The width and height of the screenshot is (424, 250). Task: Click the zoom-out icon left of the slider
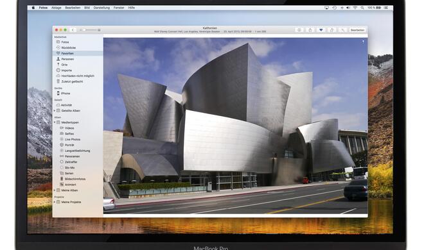(x=80, y=30)
